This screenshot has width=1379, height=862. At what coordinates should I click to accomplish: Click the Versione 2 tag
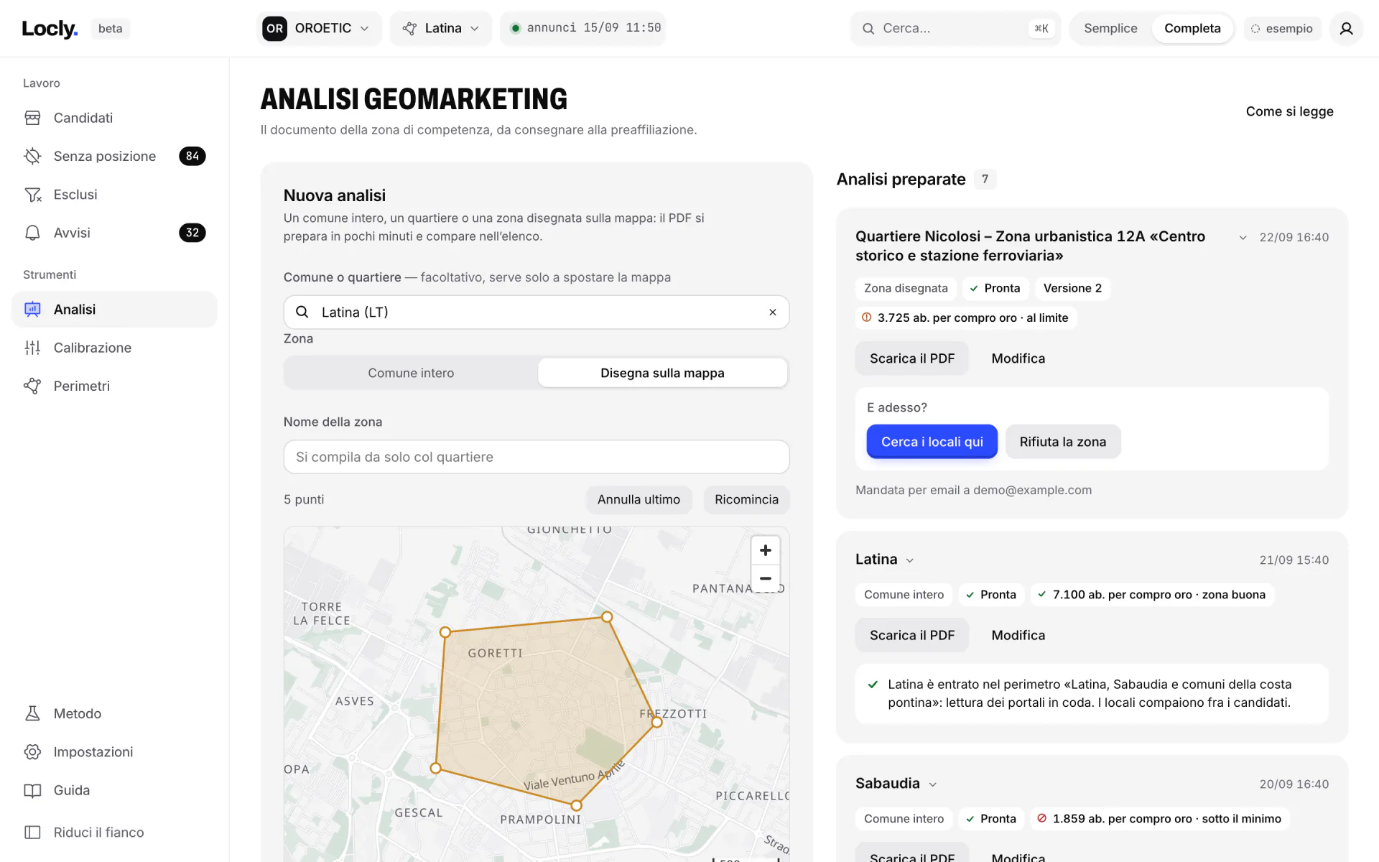[1072, 288]
